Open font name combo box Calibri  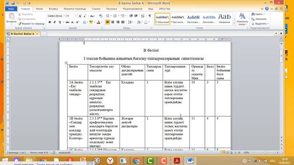click(x=56, y=16)
